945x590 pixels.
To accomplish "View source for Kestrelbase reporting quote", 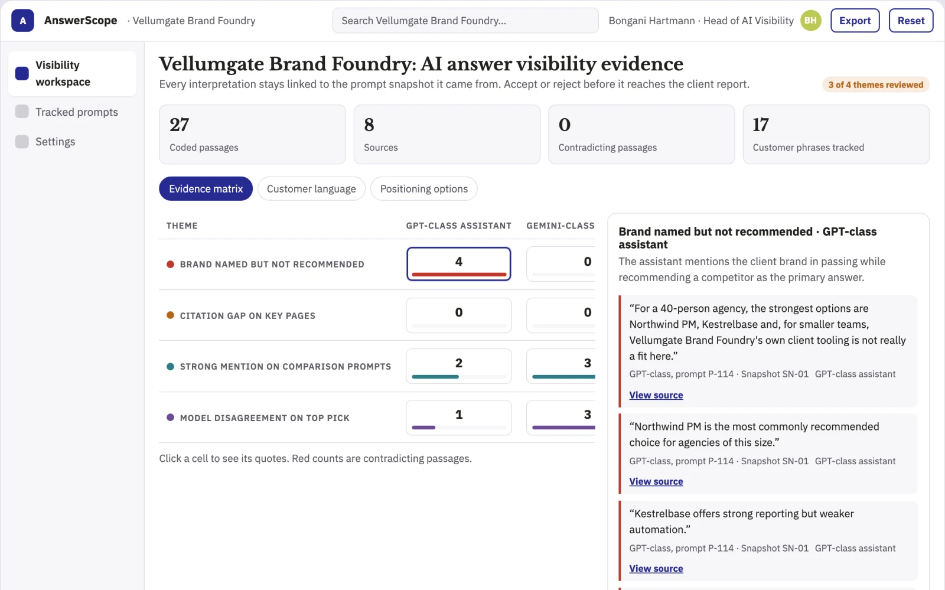I will pyautogui.click(x=656, y=568).
